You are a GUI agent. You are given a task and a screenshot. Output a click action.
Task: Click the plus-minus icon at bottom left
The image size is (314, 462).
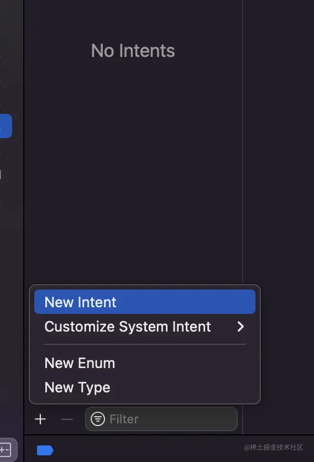[x=6, y=450]
